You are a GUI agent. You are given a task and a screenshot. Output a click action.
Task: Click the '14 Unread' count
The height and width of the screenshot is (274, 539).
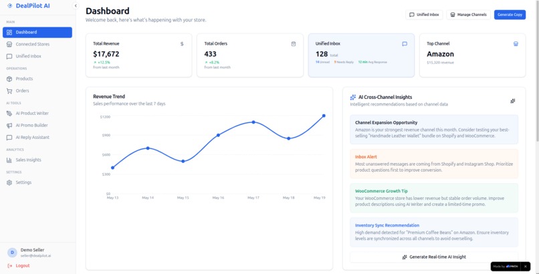tap(322, 62)
